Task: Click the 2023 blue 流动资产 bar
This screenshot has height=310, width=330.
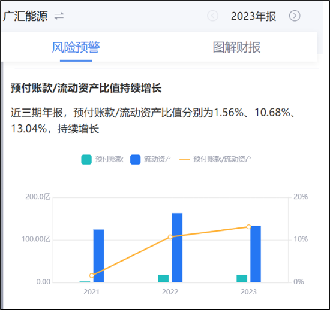Action: tap(256, 254)
